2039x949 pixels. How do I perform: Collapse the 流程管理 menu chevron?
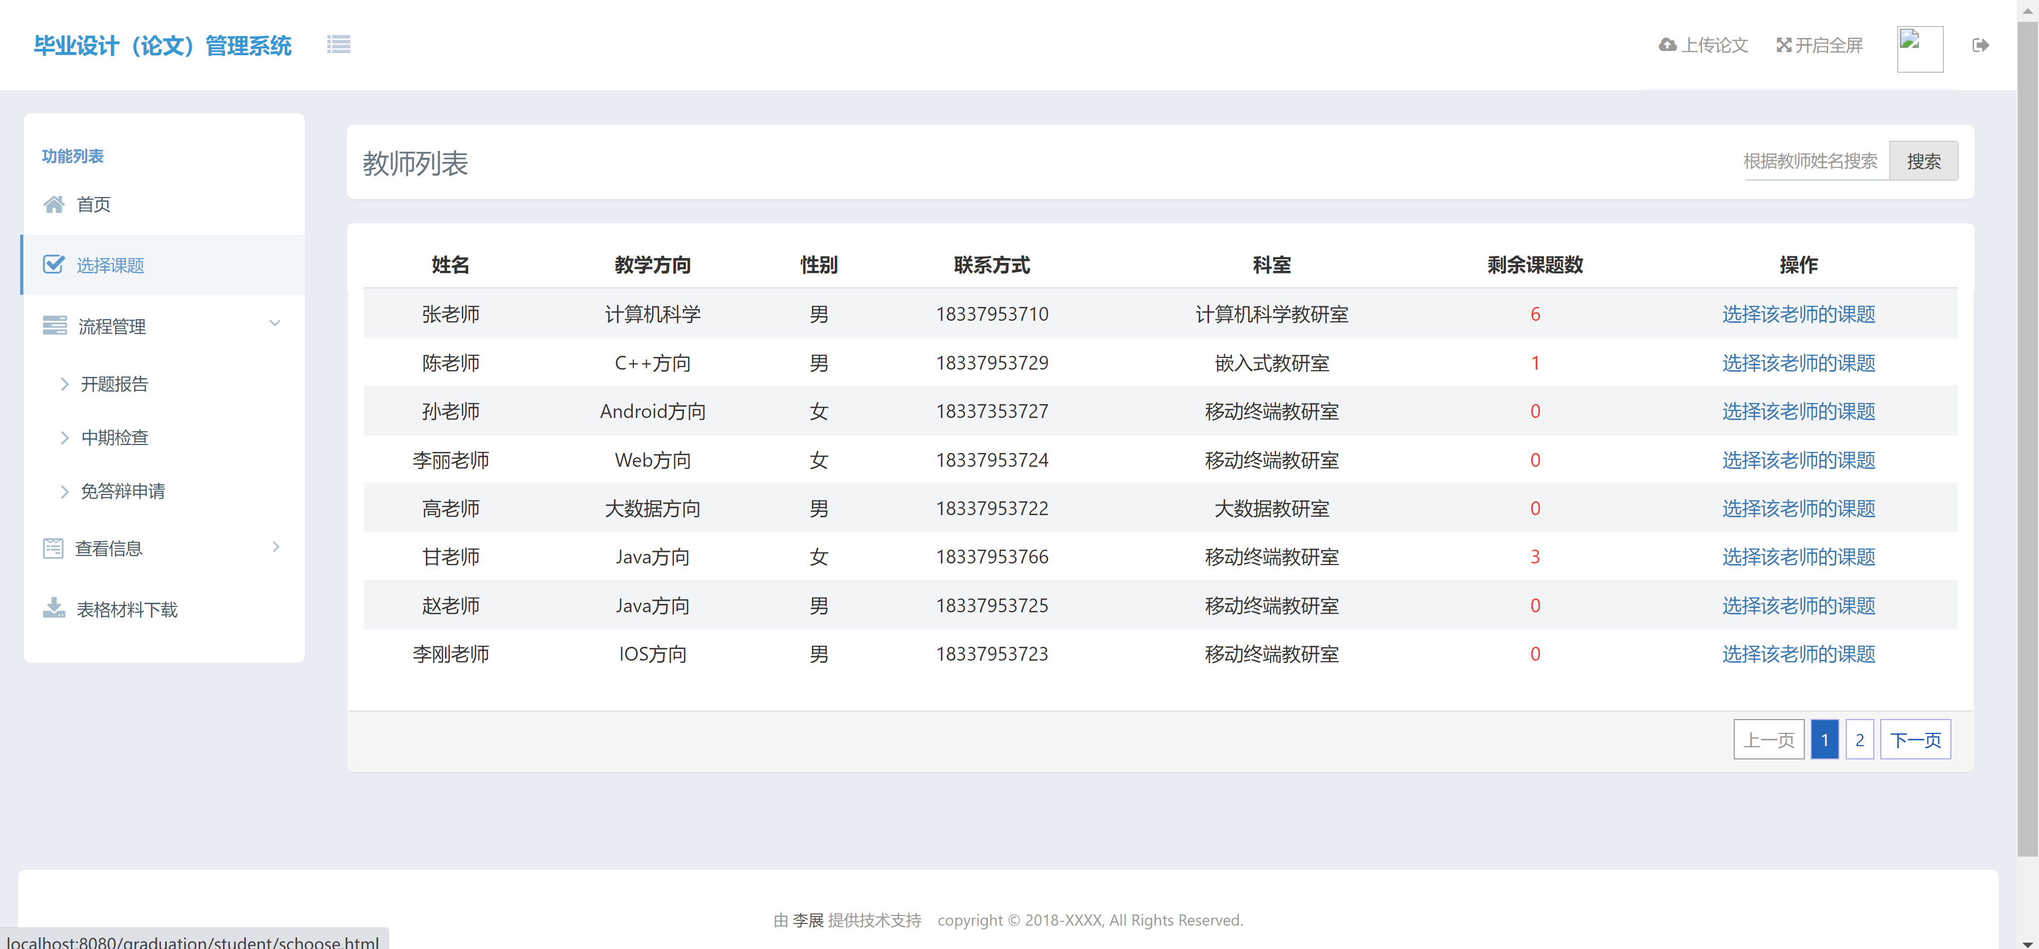(x=275, y=323)
